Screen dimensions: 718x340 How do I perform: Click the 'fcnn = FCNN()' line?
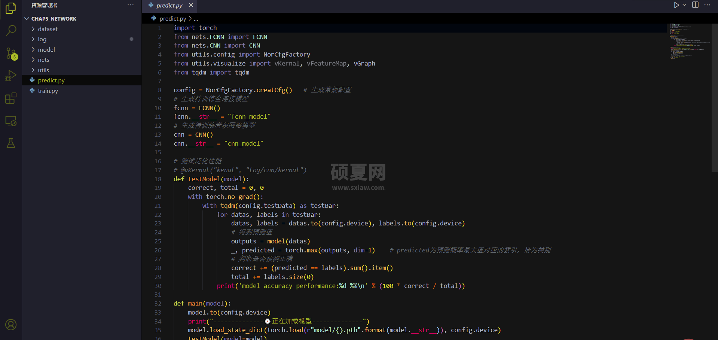tap(197, 108)
